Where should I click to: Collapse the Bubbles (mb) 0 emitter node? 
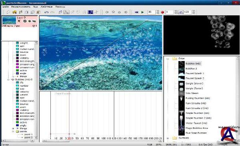click(x=8, y=79)
